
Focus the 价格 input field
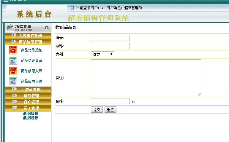tap(110, 101)
